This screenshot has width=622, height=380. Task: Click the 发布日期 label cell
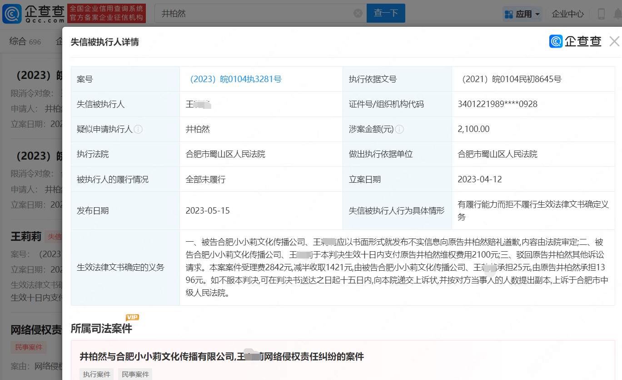pos(125,210)
